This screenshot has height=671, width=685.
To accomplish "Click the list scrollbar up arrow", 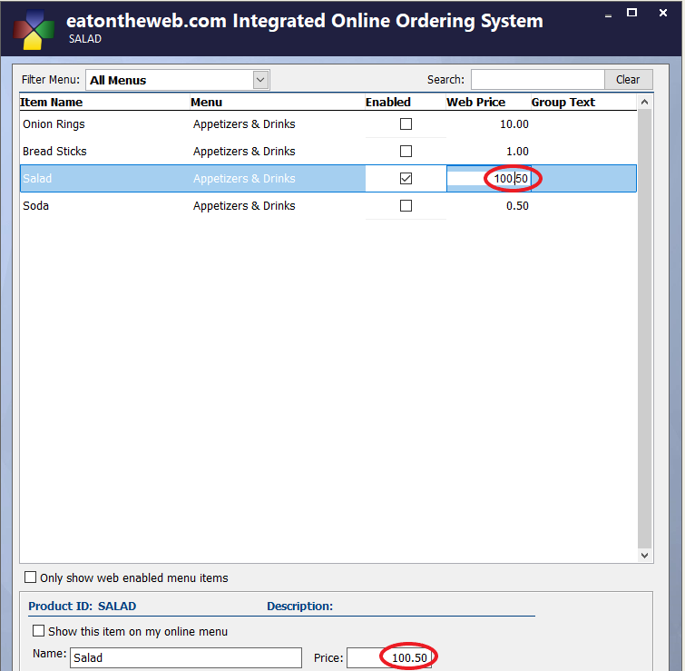I will coord(644,103).
